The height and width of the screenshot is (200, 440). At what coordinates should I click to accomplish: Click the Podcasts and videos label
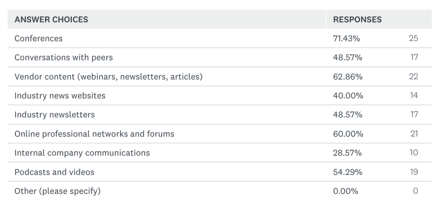(x=54, y=172)
